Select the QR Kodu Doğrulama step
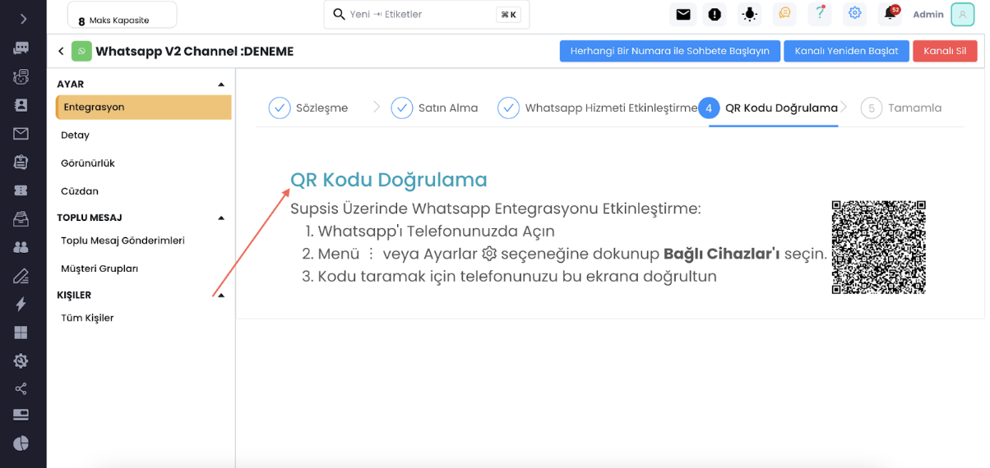The image size is (990, 468). pos(768,108)
